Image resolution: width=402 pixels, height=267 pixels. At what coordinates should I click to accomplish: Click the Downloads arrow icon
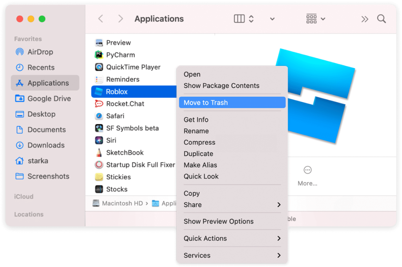point(20,145)
